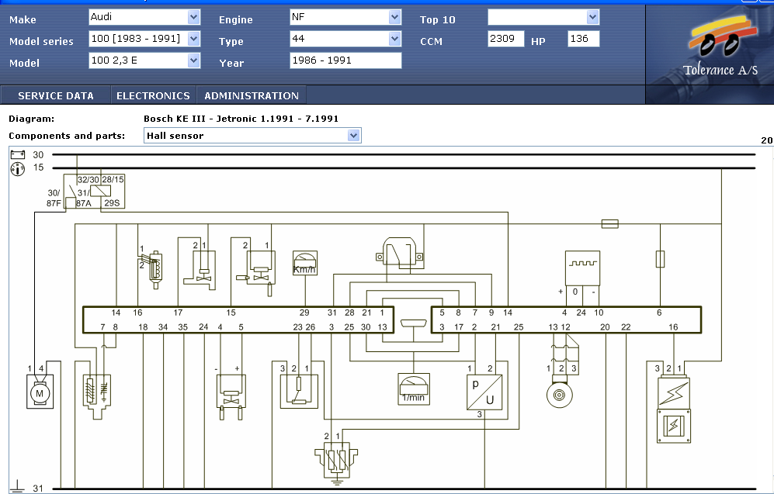Click the 1/min tachometer gauge symbol
The image size is (774, 494).
(x=414, y=389)
